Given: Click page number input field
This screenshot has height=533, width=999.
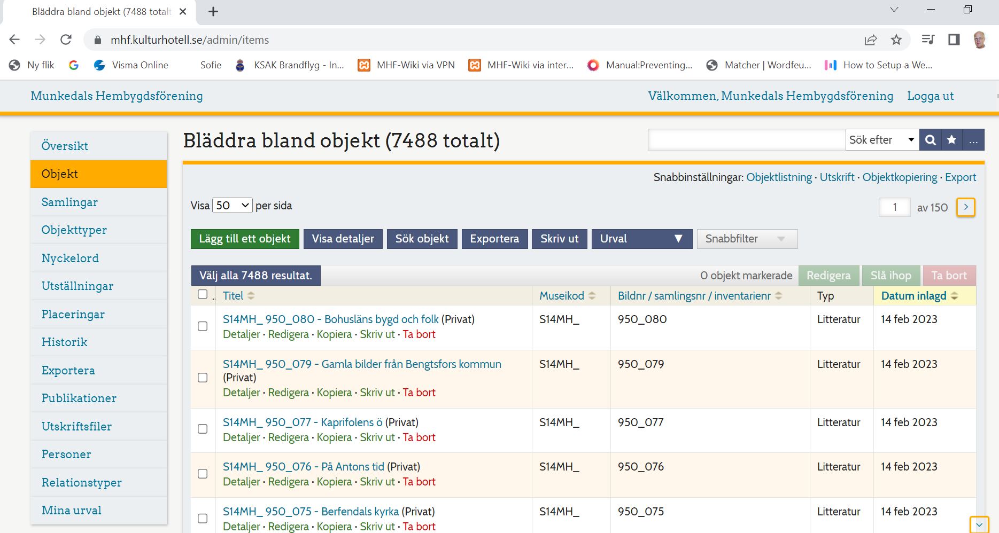Looking at the screenshot, I should click(895, 207).
